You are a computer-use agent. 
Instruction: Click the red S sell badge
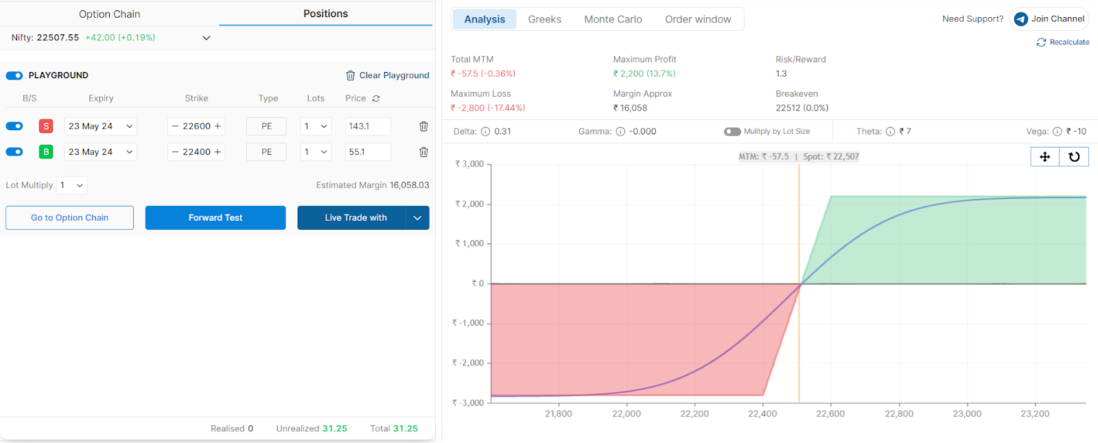click(x=46, y=126)
